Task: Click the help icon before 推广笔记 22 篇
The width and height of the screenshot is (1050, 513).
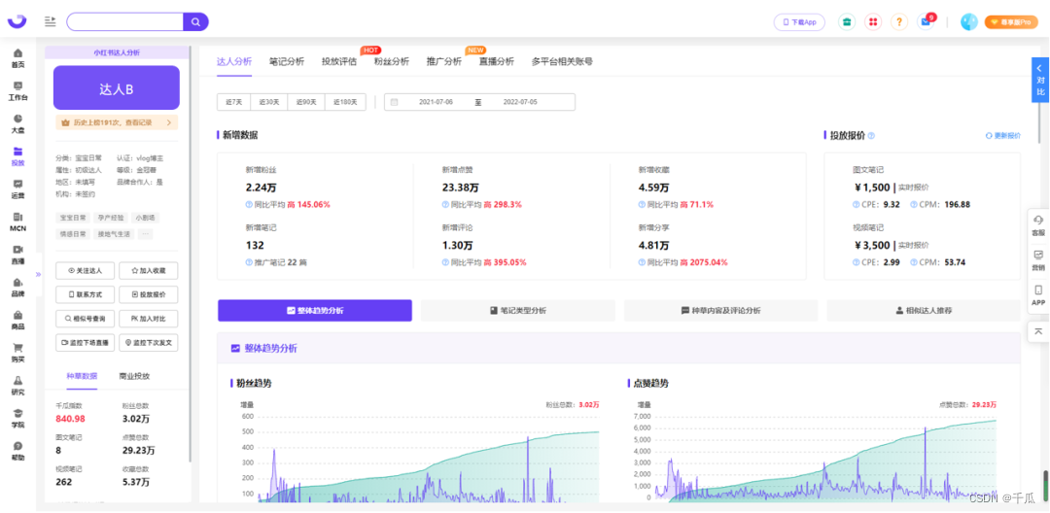Action: [x=249, y=262]
